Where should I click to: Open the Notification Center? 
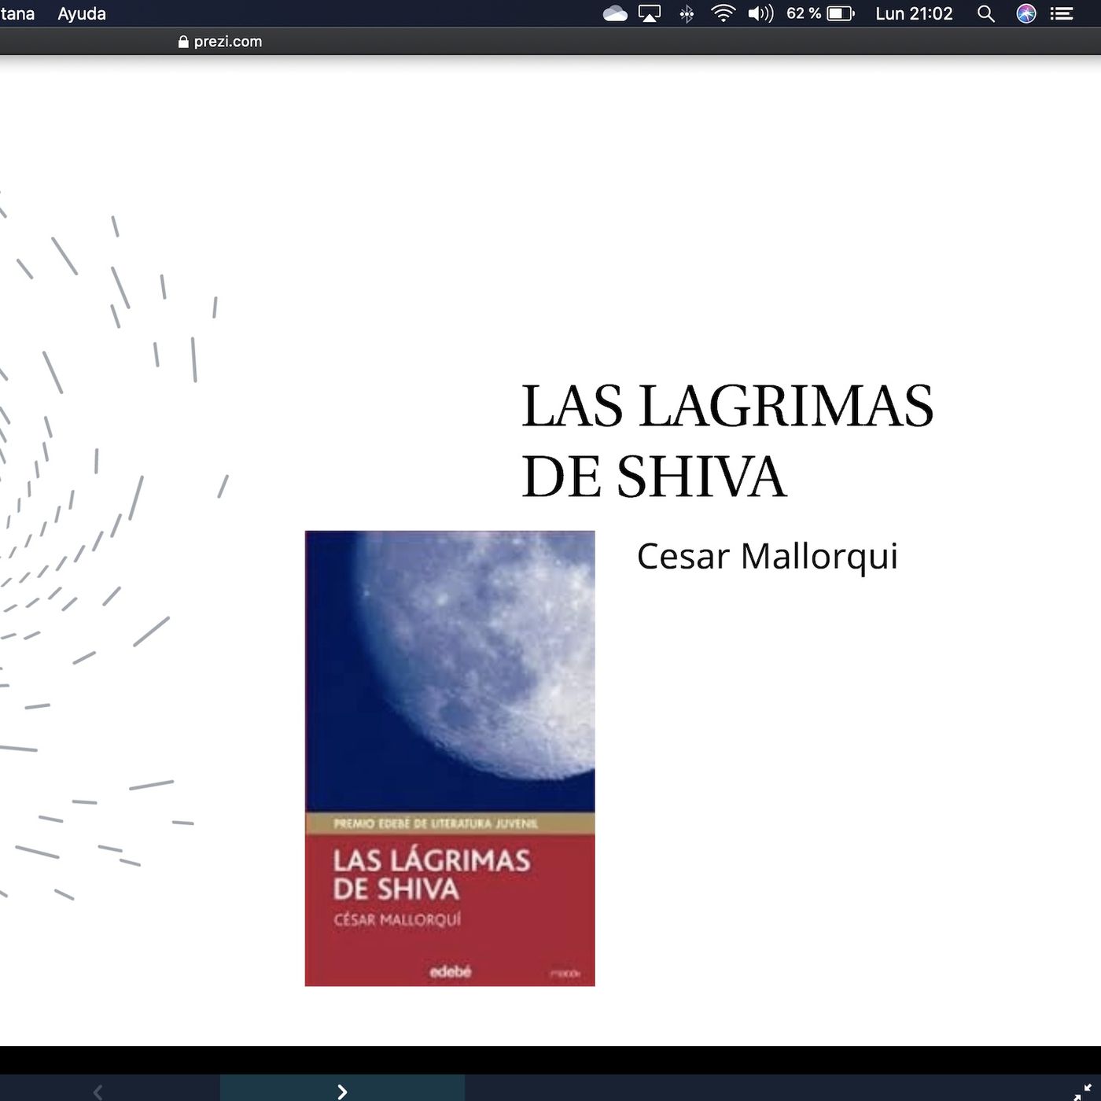pyautogui.click(x=1062, y=13)
